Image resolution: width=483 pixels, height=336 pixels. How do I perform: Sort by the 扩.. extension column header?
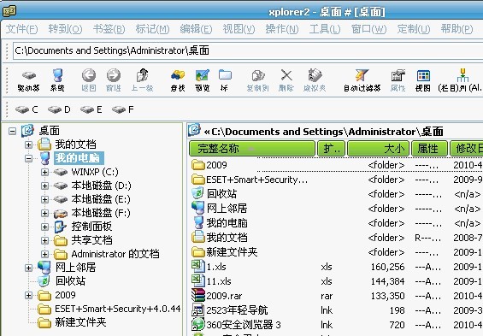click(331, 149)
